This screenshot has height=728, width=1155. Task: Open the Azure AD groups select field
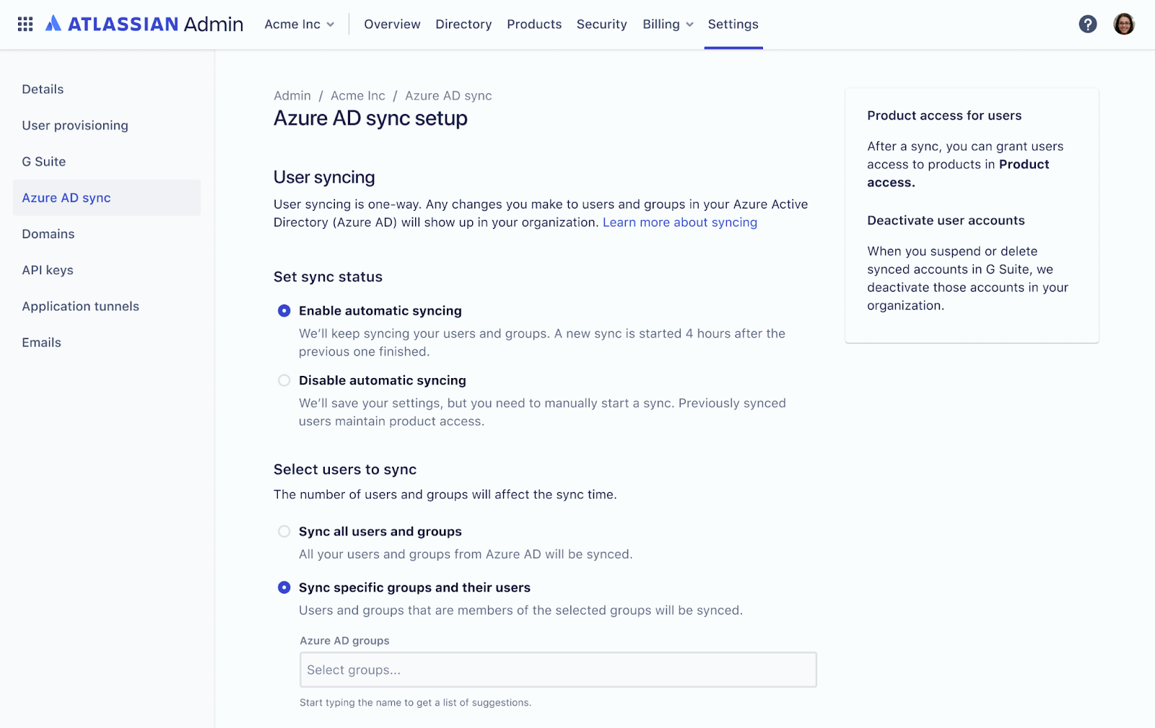(558, 670)
